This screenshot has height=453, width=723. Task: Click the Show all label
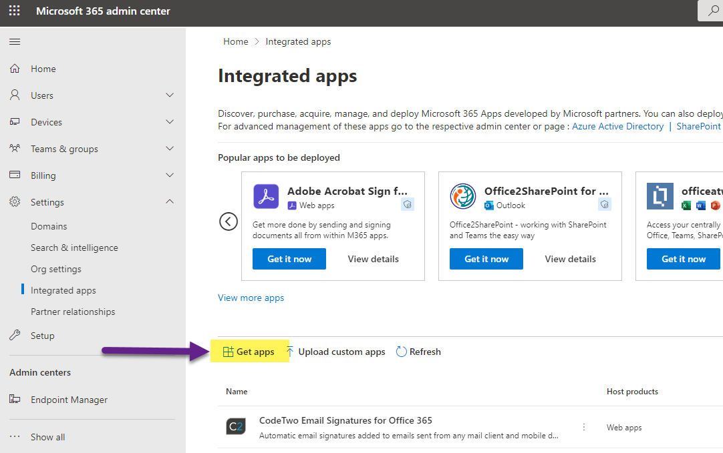pos(48,437)
